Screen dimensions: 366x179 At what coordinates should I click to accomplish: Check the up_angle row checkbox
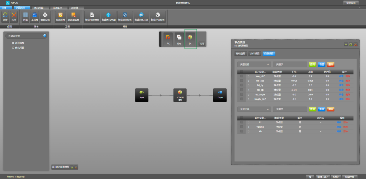(x=242, y=94)
